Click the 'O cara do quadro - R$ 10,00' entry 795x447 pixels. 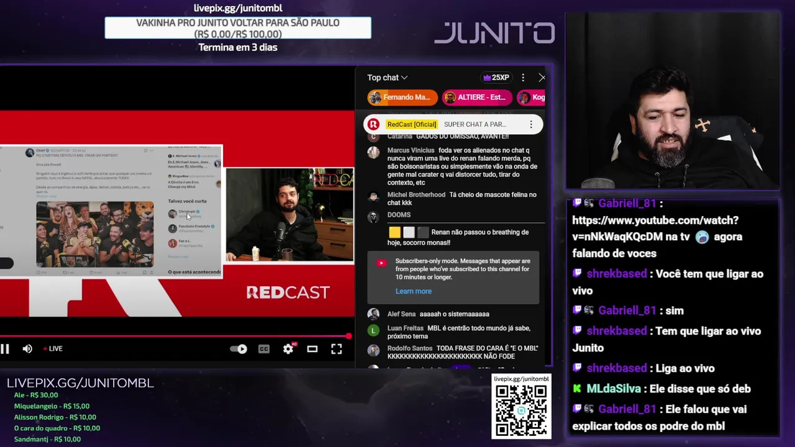pos(57,428)
